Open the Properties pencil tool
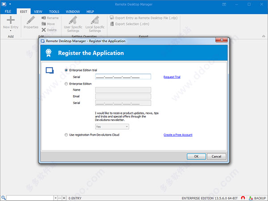Image resolution: width=268 pixels, height=201 pixels. [31, 22]
